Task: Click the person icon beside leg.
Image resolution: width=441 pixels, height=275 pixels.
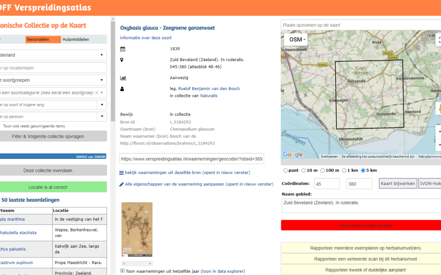Action: pos(122,89)
